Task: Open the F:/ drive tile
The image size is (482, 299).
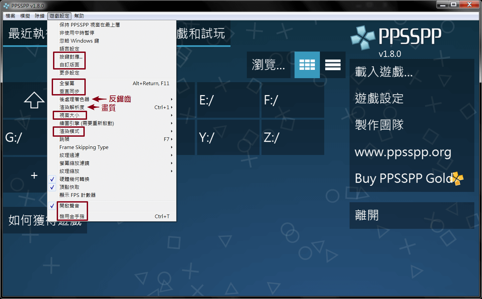Action: coord(293,100)
